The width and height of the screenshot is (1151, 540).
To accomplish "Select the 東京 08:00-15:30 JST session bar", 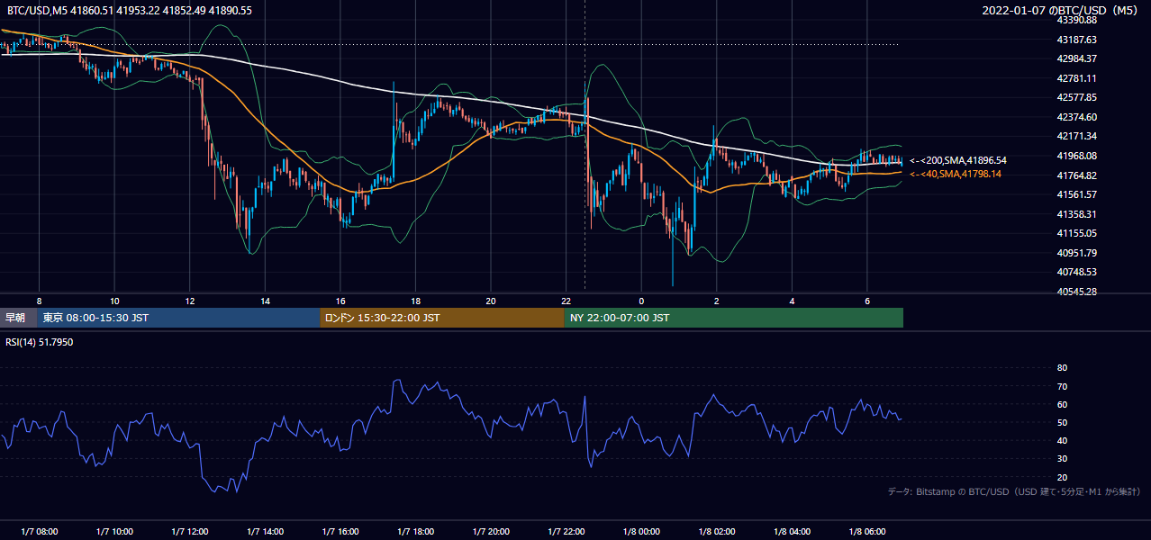I will coord(178,318).
